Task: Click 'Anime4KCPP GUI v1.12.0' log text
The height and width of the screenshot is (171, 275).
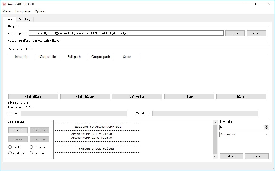Action: 92,134
